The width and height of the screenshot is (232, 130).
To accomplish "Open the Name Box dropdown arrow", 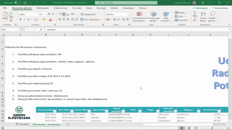I will click(17, 30).
